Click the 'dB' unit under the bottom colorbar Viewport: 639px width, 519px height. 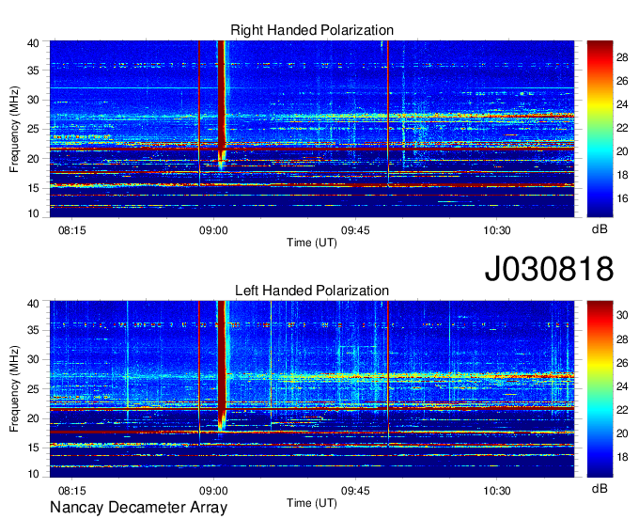600,489
